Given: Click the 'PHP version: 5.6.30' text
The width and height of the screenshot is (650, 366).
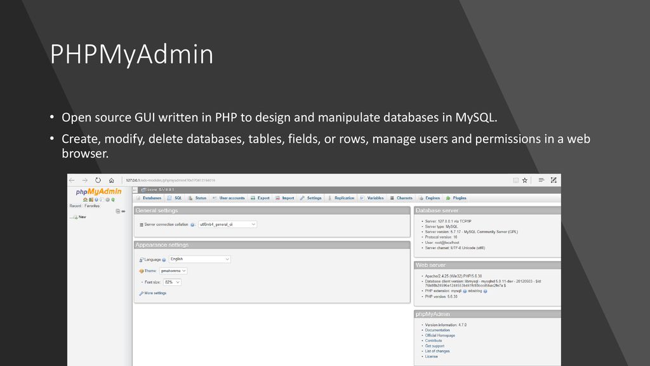Looking at the screenshot, I should pyautogui.click(x=441, y=297).
